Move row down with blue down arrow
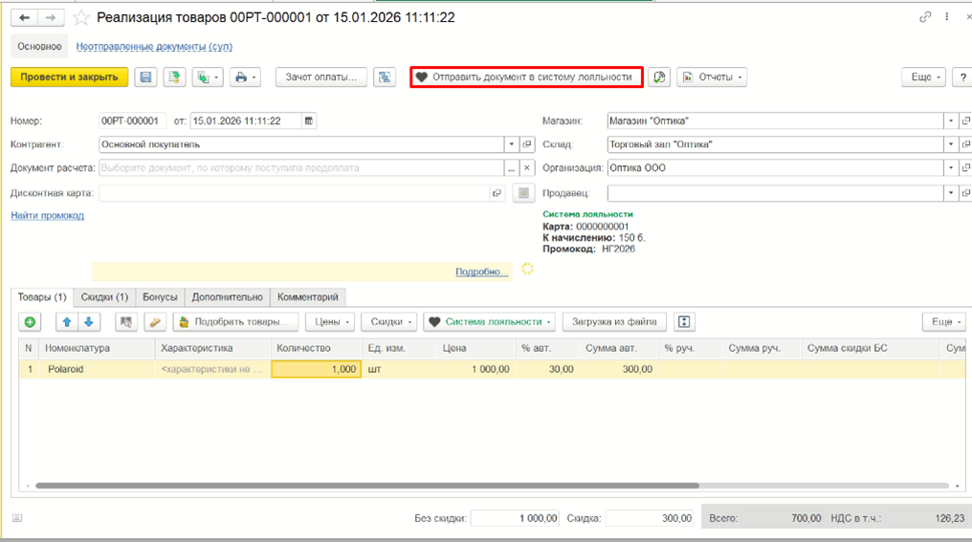This screenshot has height=542, width=972. point(89,321)
